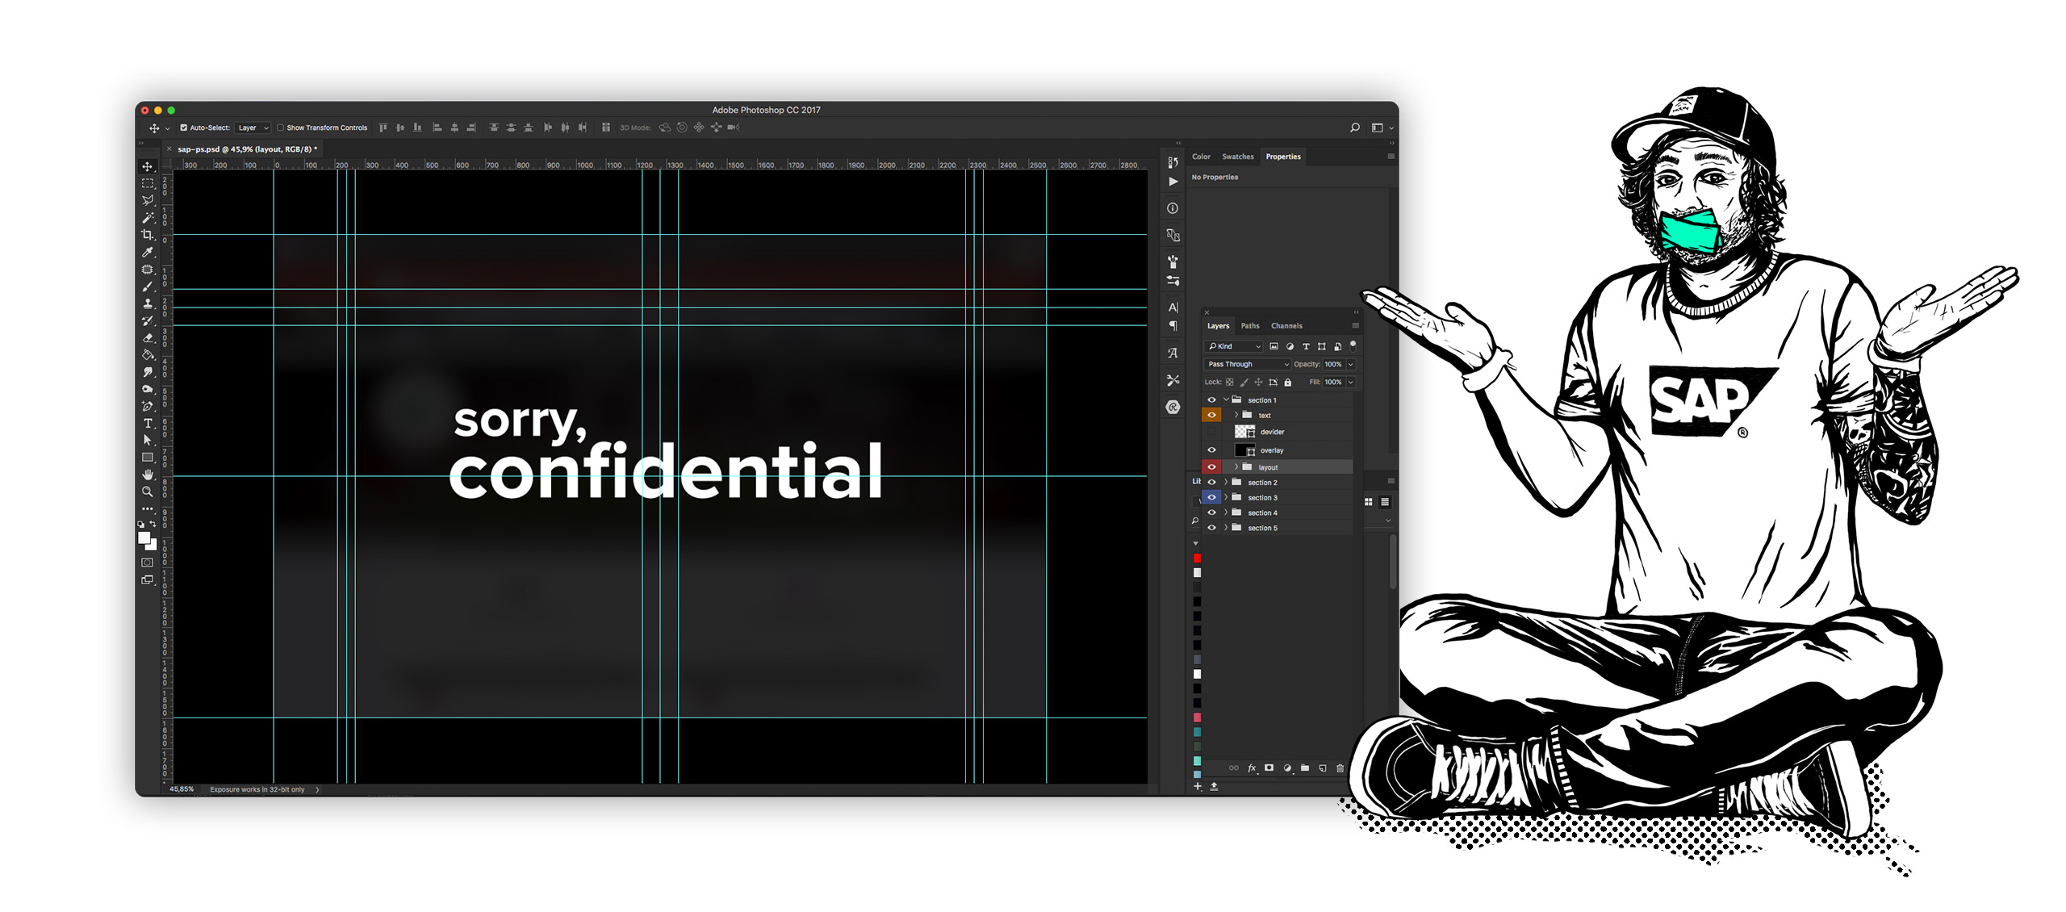Select the Brush tool
Screen dimensions: 2066x912
point(148,287)
